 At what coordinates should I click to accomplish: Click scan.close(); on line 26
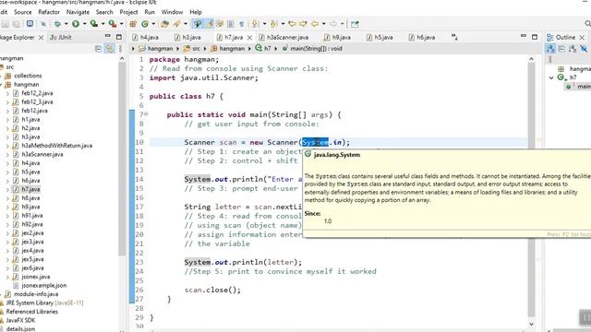point(212,290)
